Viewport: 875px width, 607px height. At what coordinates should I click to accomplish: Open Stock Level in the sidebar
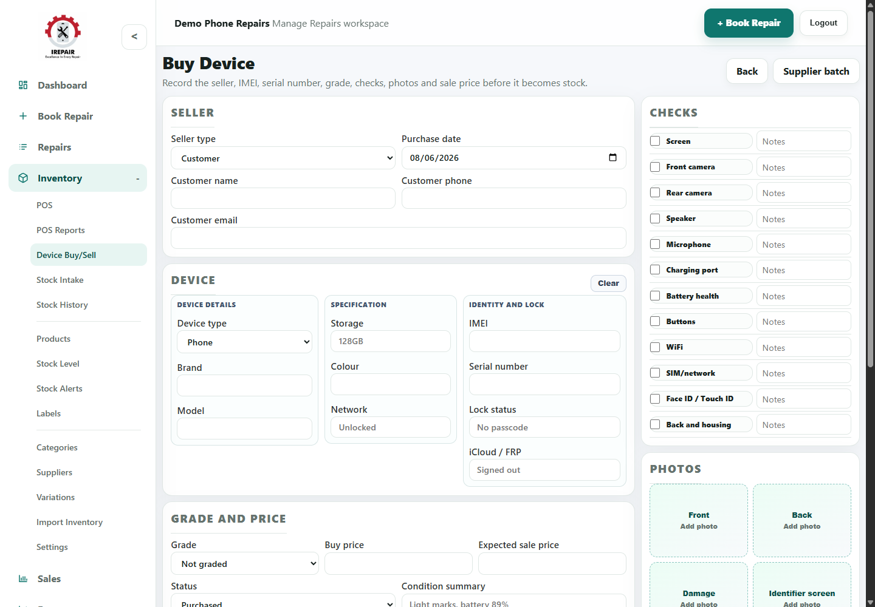coord(58,364)
